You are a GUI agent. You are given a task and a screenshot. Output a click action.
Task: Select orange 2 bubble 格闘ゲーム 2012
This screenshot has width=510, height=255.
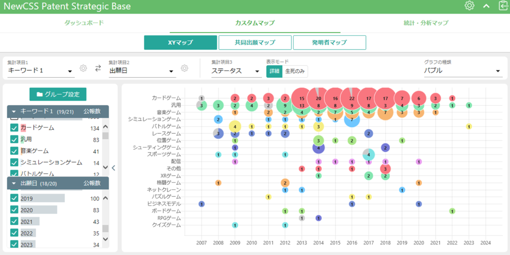(285, 183)
